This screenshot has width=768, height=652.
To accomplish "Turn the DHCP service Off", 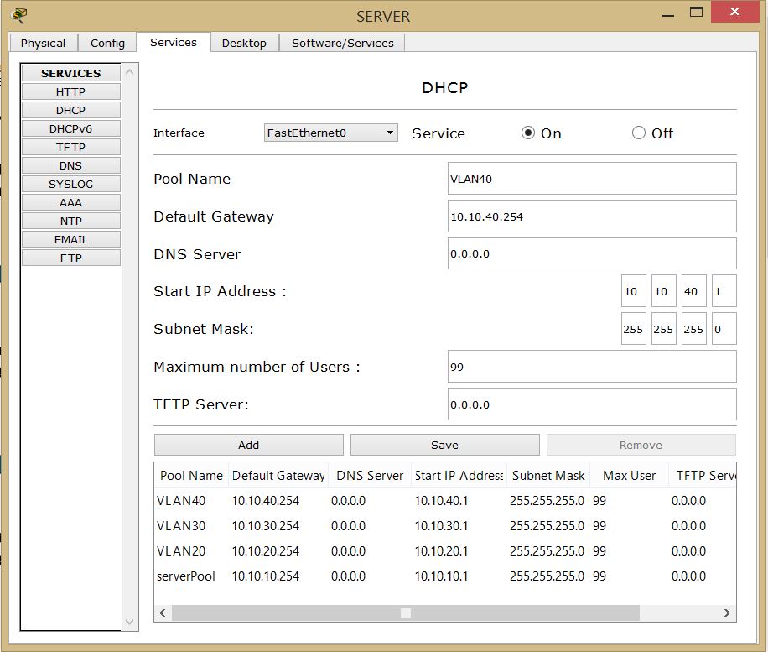I will tap(639, 133).
